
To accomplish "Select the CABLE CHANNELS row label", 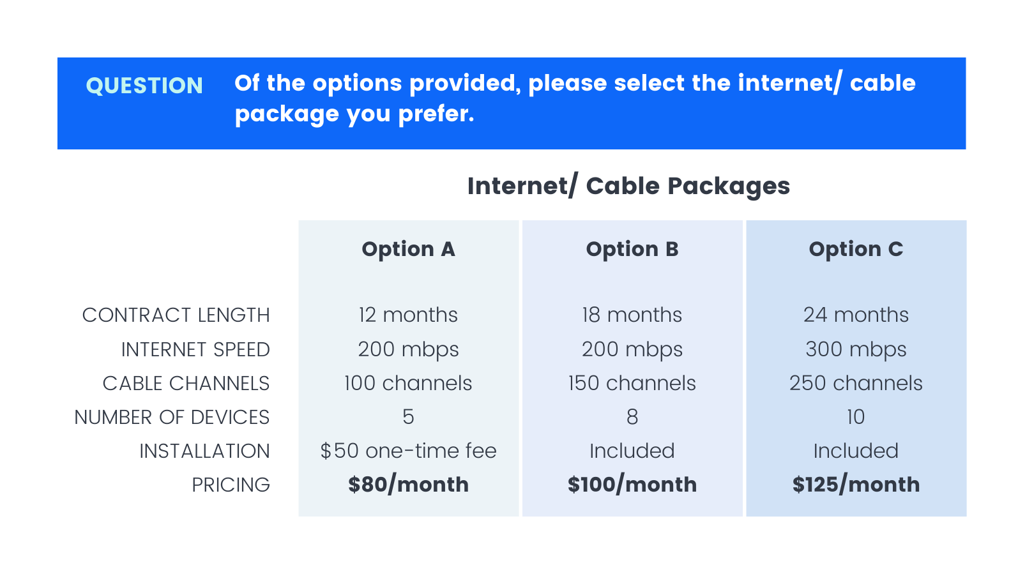I will (x=186, y=383).
